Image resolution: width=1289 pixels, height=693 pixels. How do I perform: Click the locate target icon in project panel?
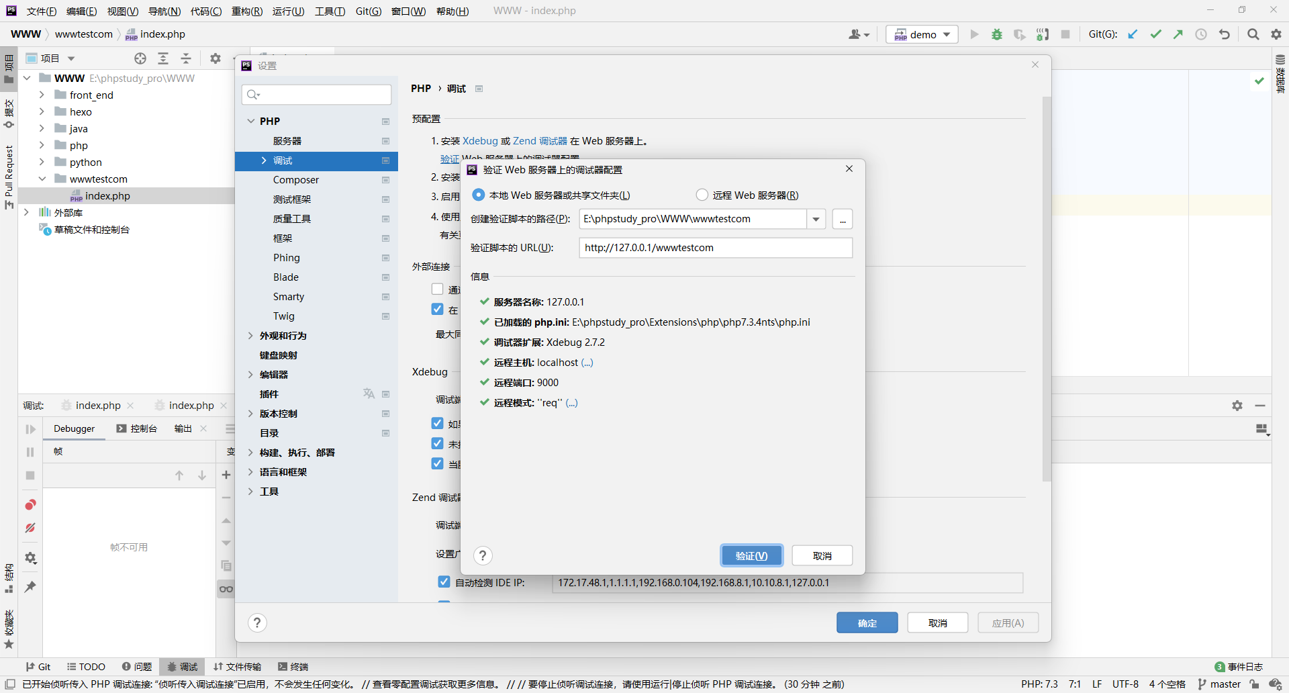140,58
